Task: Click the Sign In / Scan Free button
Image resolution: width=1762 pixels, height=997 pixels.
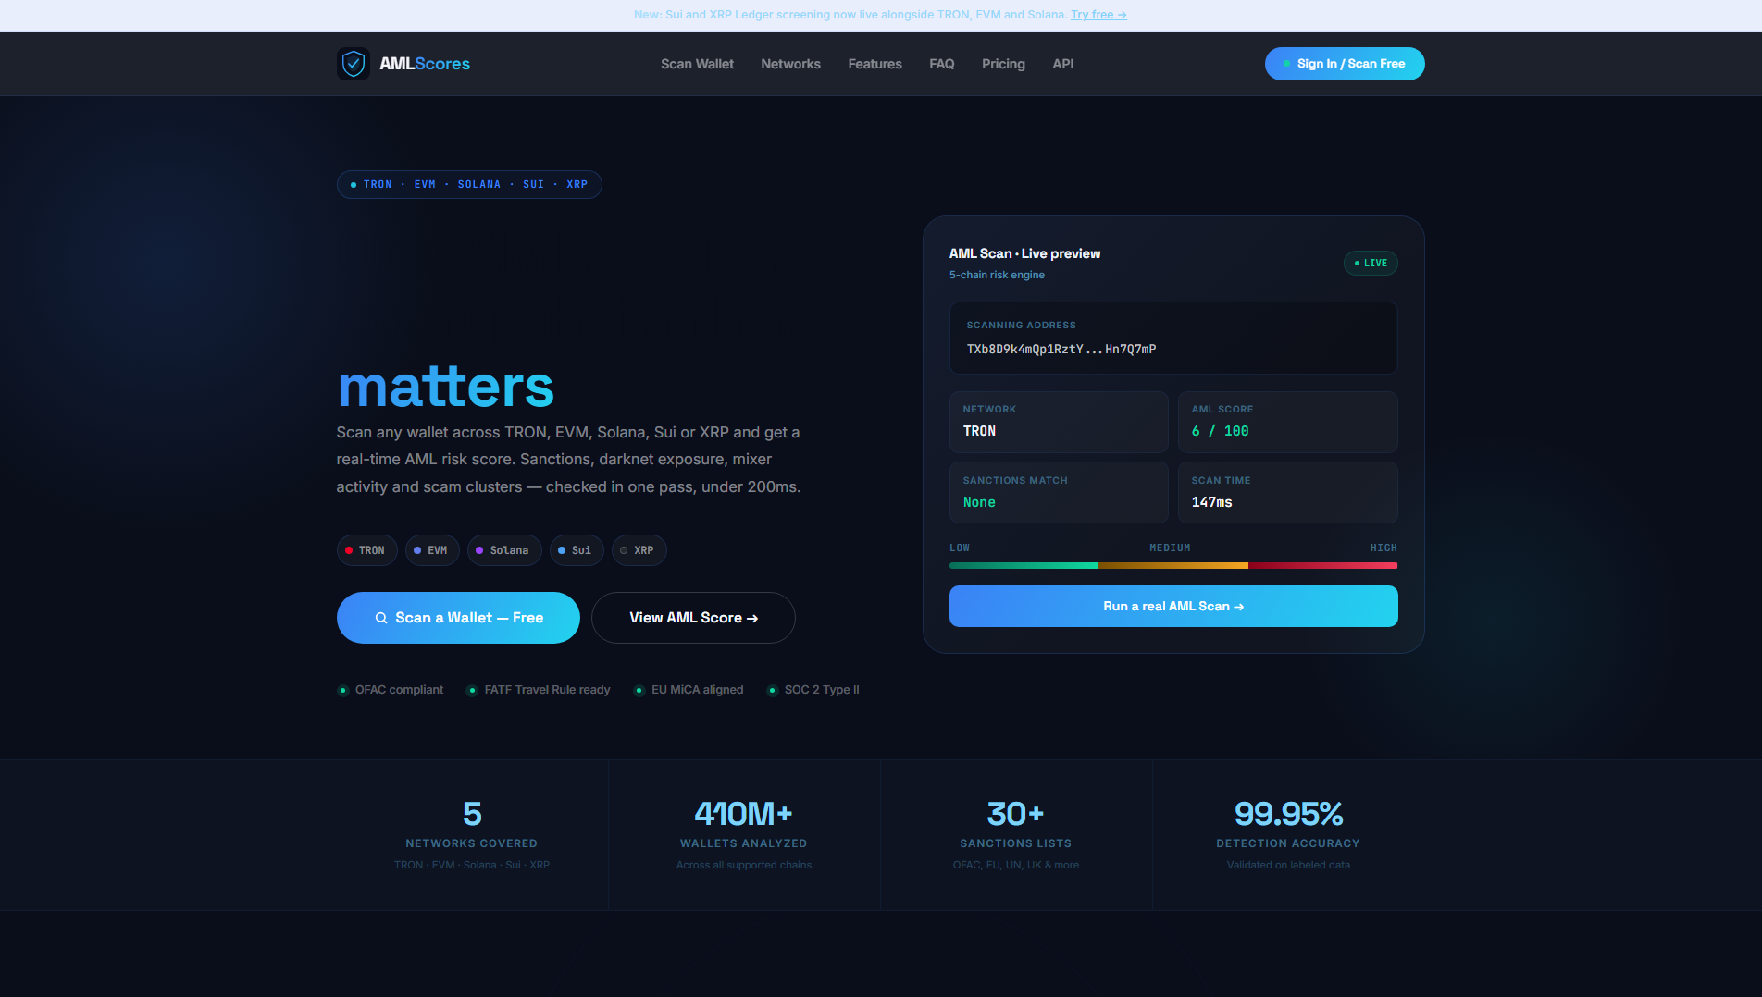Action: point(1345,64)
